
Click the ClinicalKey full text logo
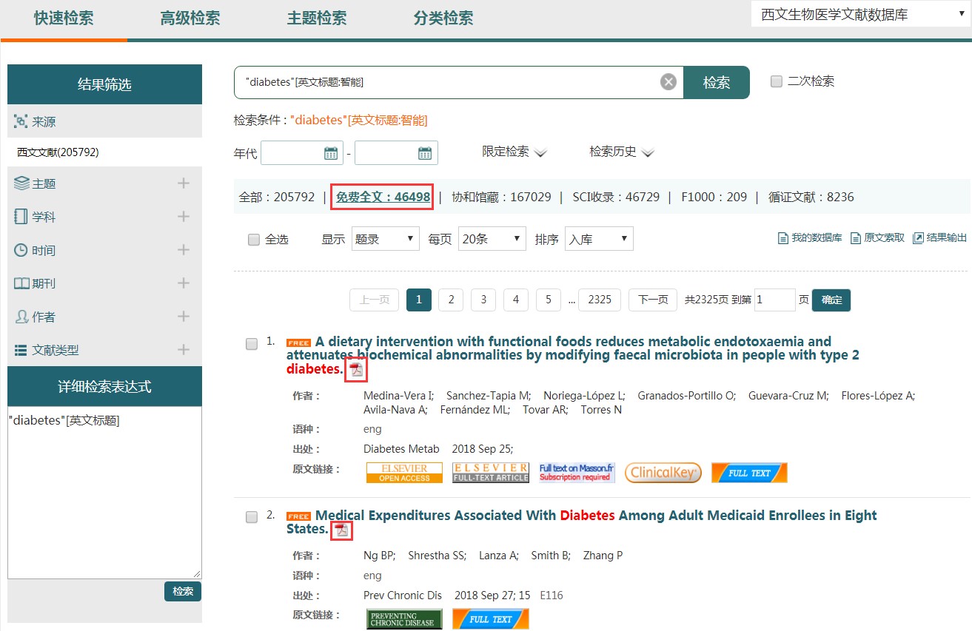(x=663, y=473)
